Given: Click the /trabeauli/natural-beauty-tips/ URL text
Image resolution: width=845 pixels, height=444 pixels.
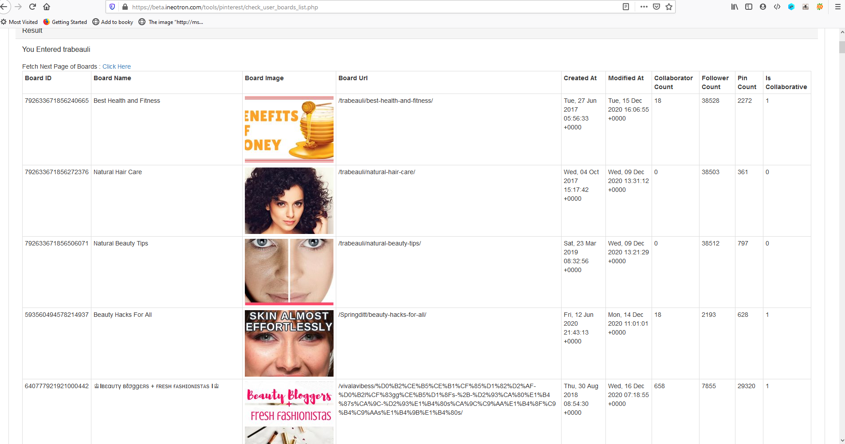Looking at the screenshot, I should tap(380, 243).
